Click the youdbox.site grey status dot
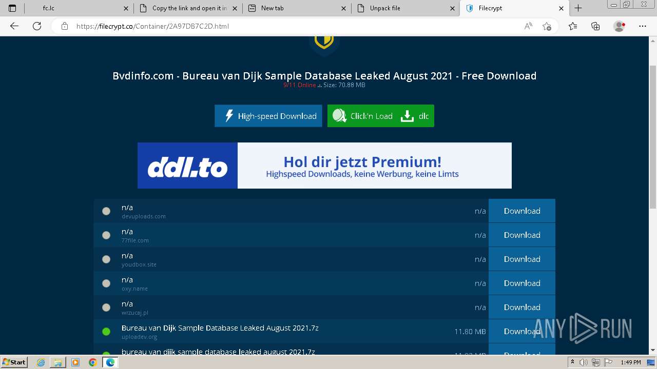Image resolution: width=657 pixels, height=369 pixels. pos(106,259)
